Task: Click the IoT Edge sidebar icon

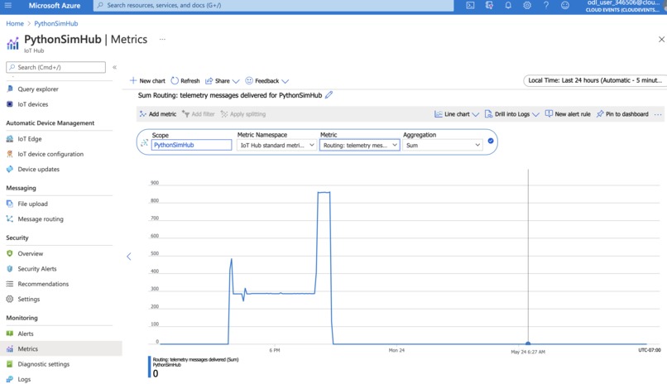Action: [10, 139]
